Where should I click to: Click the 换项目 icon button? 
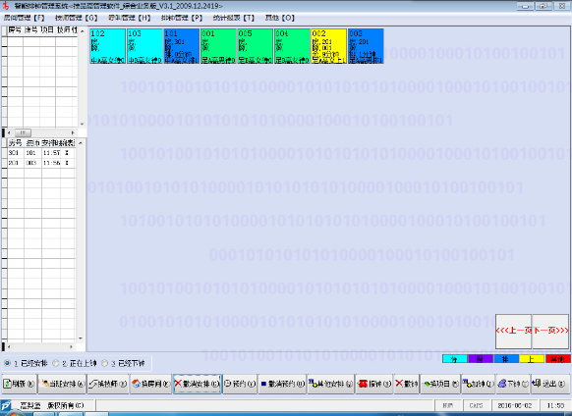coord(440,384)
